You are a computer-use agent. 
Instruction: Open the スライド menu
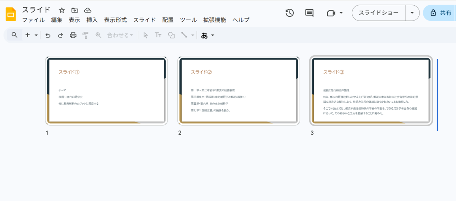144,20
